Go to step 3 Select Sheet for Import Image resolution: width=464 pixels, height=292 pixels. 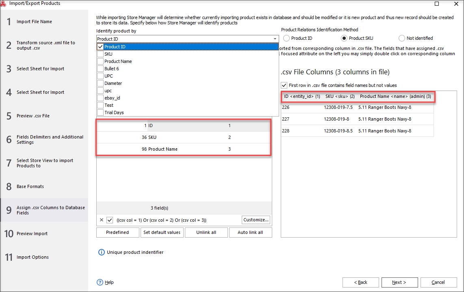click(44, 69)
